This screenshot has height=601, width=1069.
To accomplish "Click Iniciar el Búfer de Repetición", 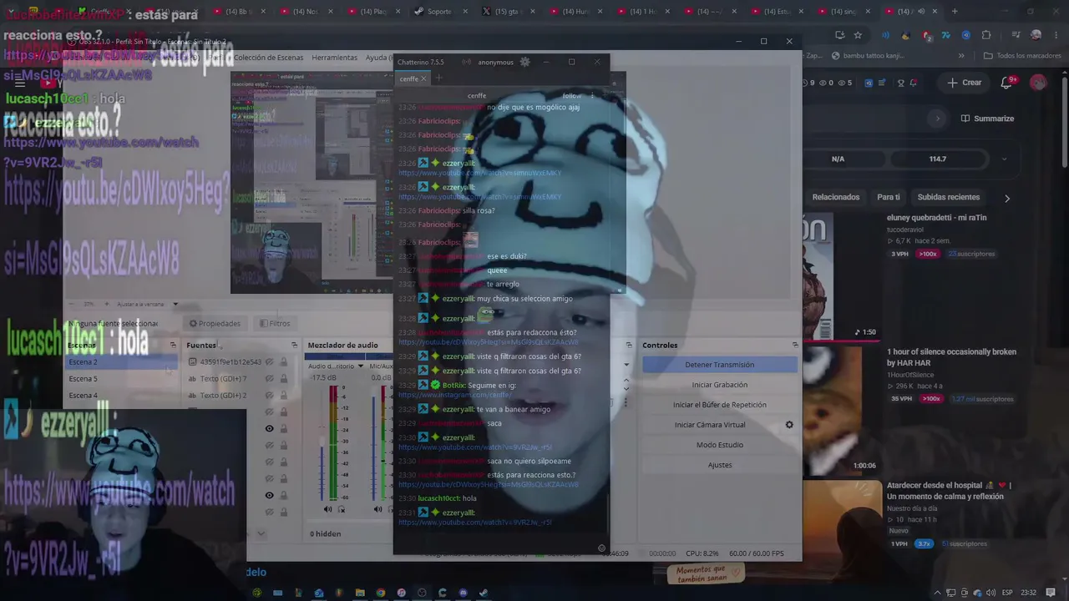I will pos(719,405).
